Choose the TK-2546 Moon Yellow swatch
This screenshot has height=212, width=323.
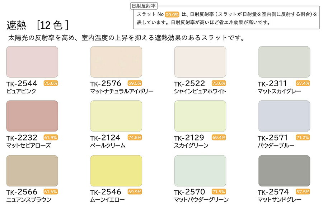tap(116, 171)
